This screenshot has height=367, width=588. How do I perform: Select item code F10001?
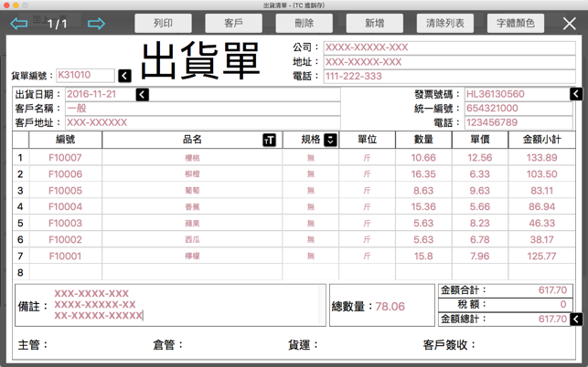(x=65, y=257)
